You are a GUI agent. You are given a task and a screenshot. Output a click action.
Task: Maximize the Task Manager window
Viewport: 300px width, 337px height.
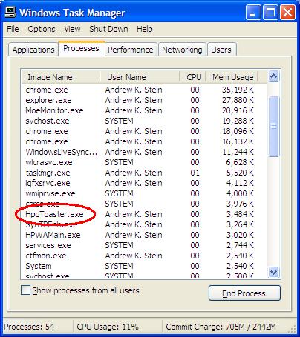tap(270, 12)
